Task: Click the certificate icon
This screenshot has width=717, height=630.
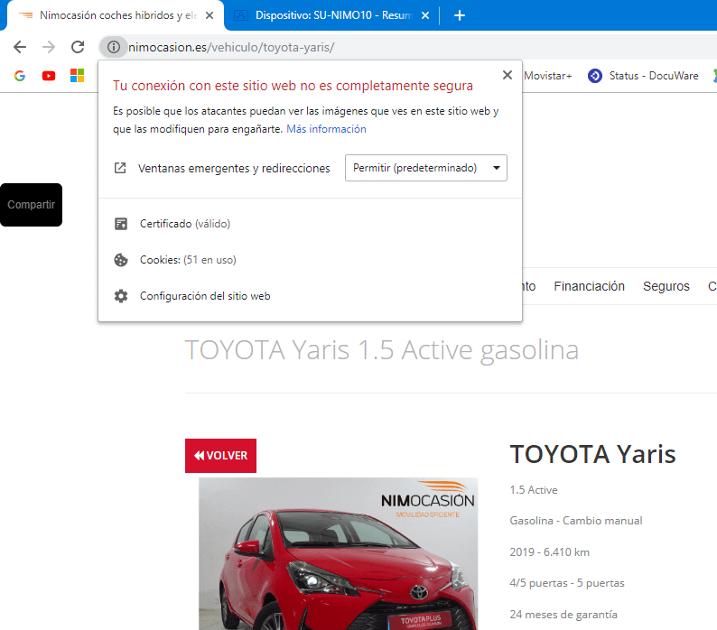Action: click(121, 224)
